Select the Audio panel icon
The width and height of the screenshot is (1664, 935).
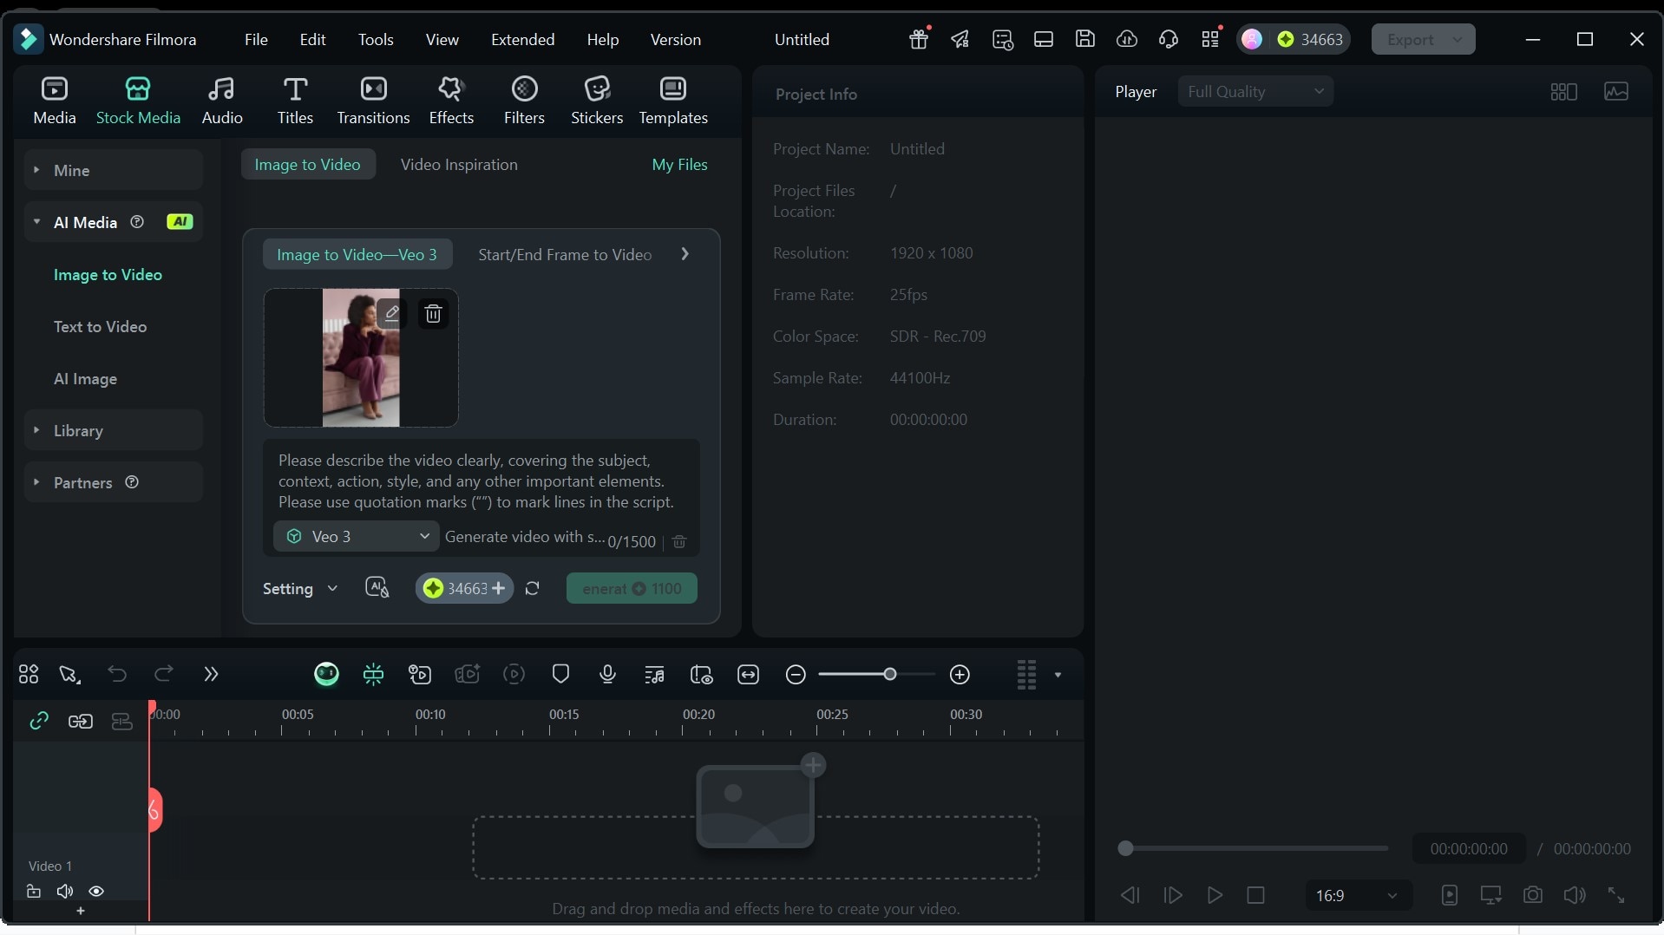[x=222, y=98]
